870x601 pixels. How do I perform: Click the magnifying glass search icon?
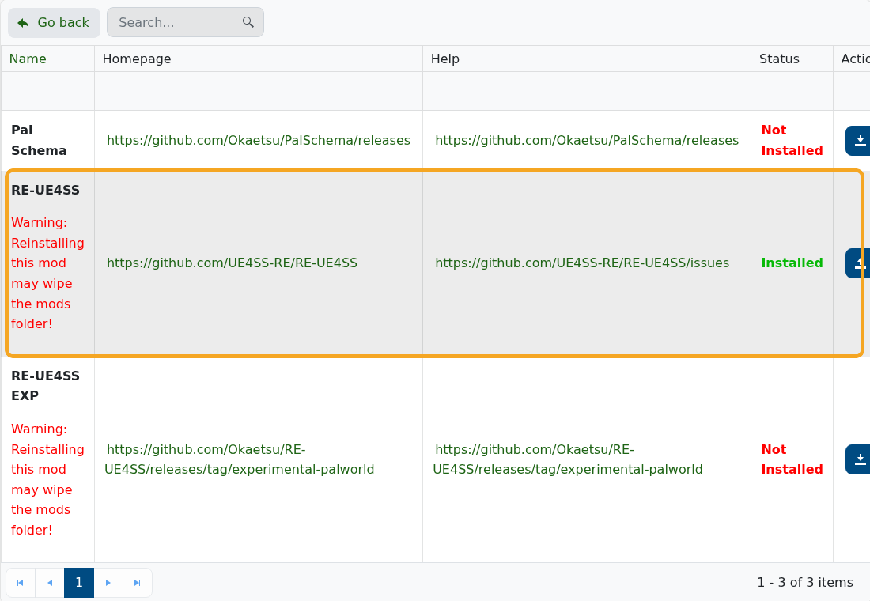[x=248, y=22]
